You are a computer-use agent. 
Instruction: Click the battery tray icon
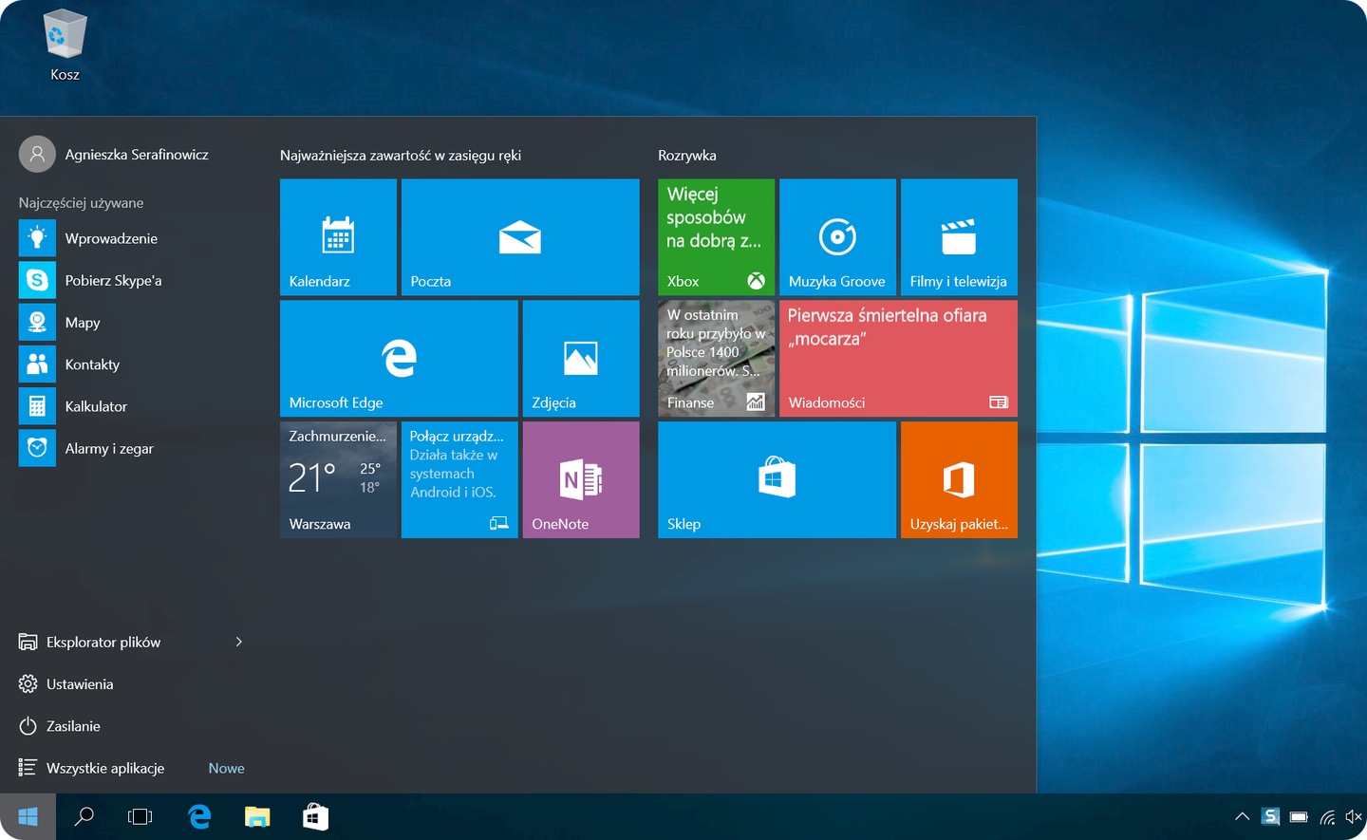tap(1299, 816)
